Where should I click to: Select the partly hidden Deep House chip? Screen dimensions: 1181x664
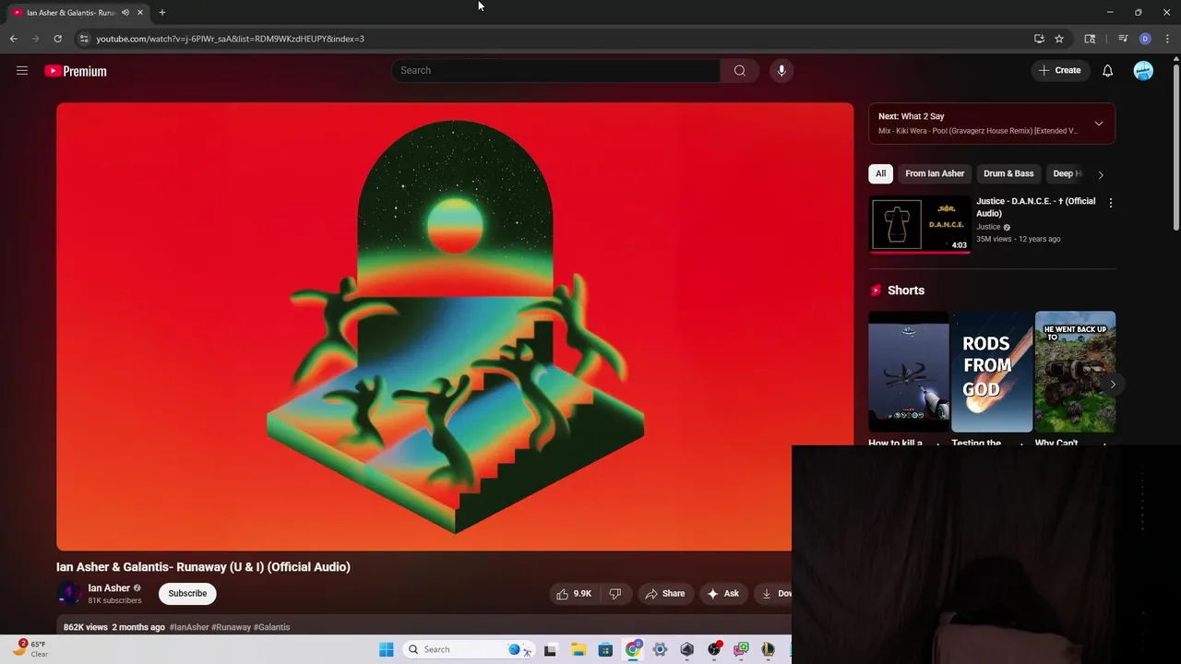tap(1066, 173)
